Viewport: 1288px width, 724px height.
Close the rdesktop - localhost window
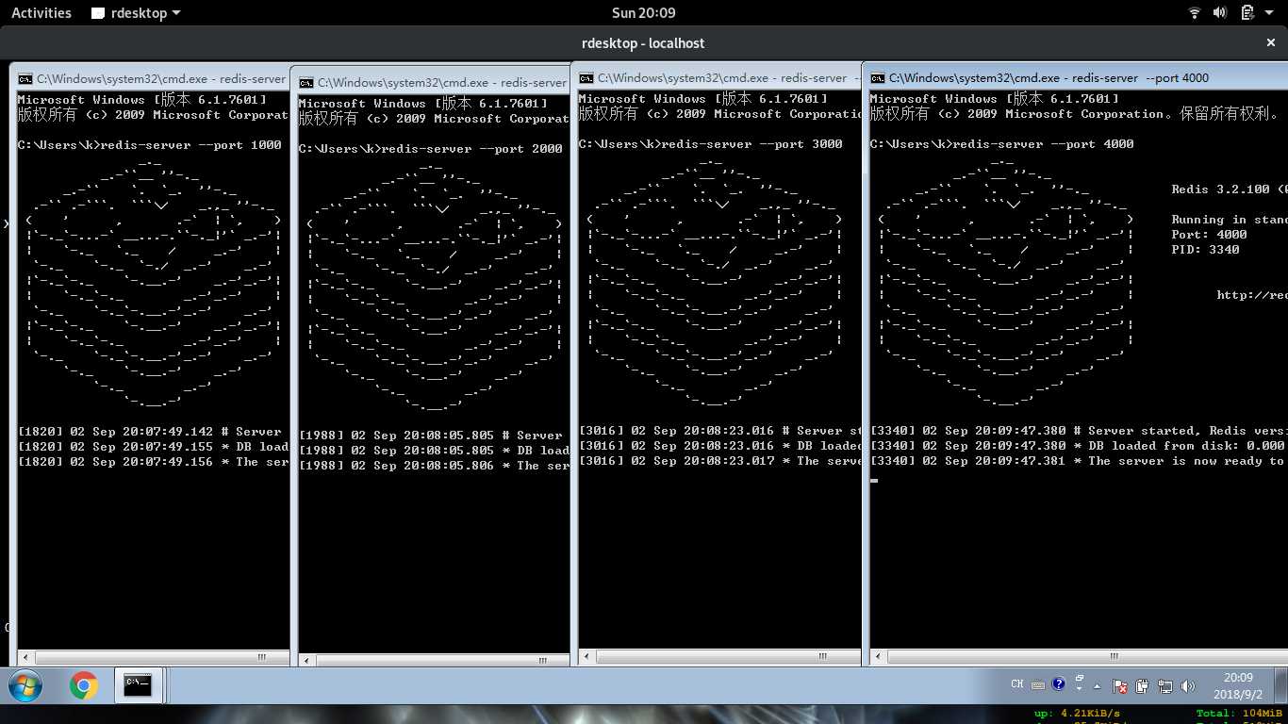[1270, 42]
